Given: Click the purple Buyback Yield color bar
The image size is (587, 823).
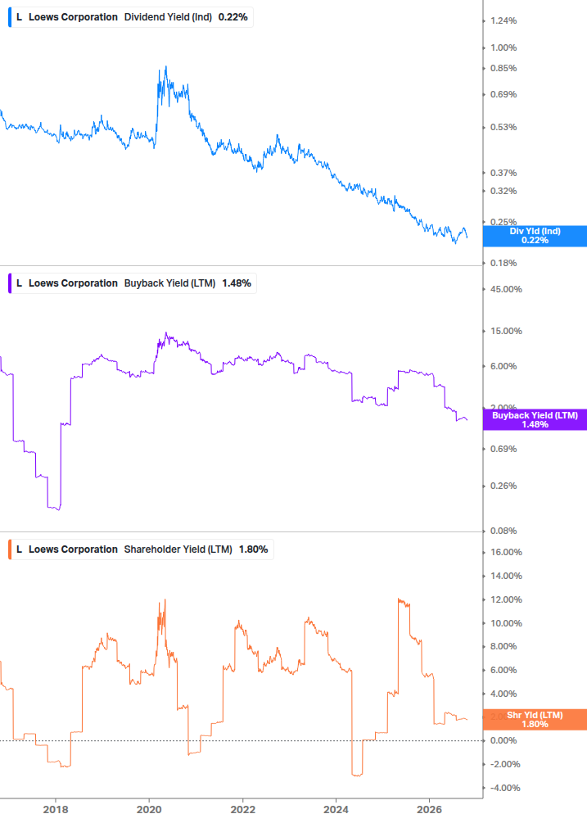Looking at the screenshot, I should 10,283.
